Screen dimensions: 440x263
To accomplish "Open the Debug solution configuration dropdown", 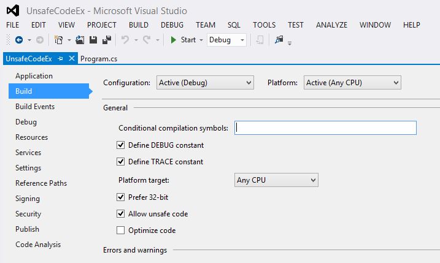I will click(226, 40).
